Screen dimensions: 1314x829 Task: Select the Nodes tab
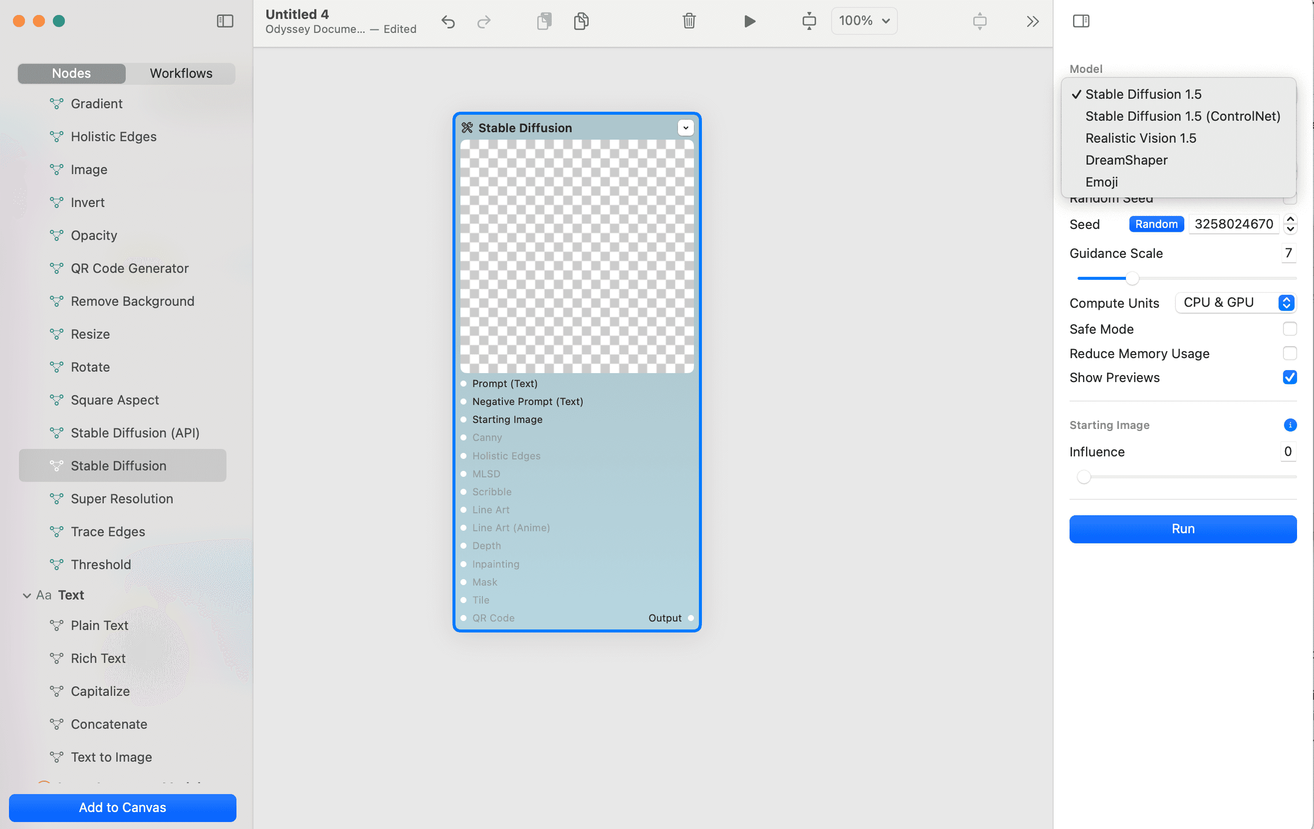pyautogui.click(x=72, y=73)
